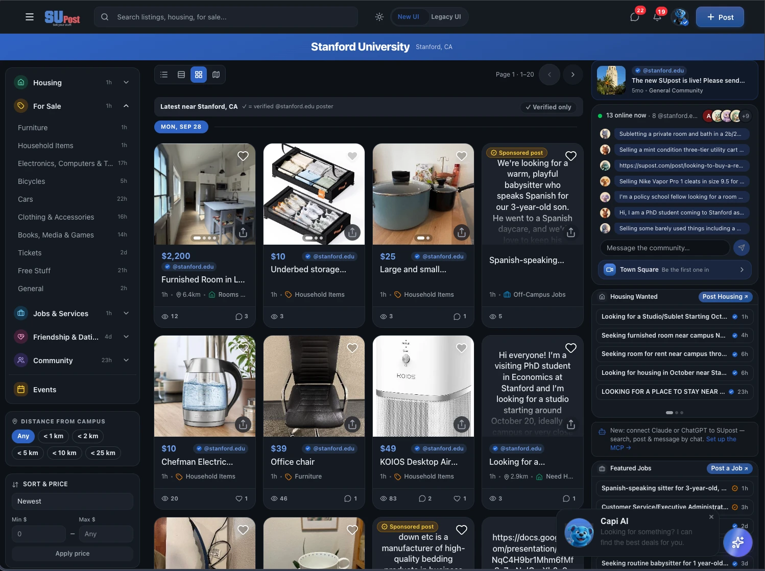Viewport: 765px width, 571px height.
Task: Click the Apply price button
Action: (x=73, y=554)
